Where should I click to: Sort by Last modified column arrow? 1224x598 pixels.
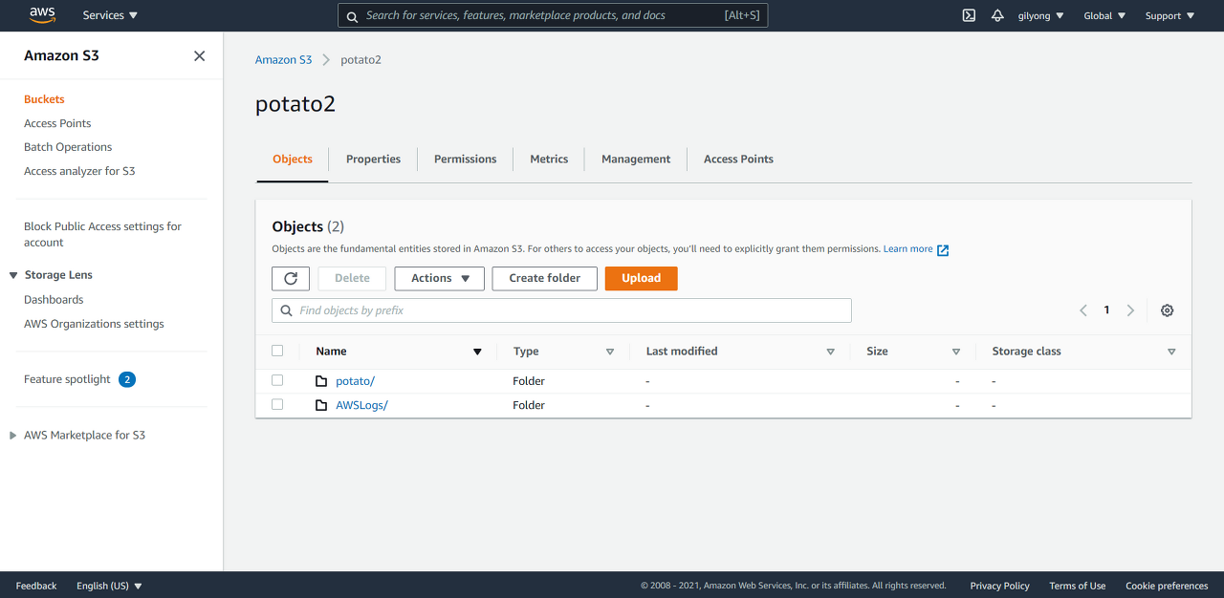[830, 352]
